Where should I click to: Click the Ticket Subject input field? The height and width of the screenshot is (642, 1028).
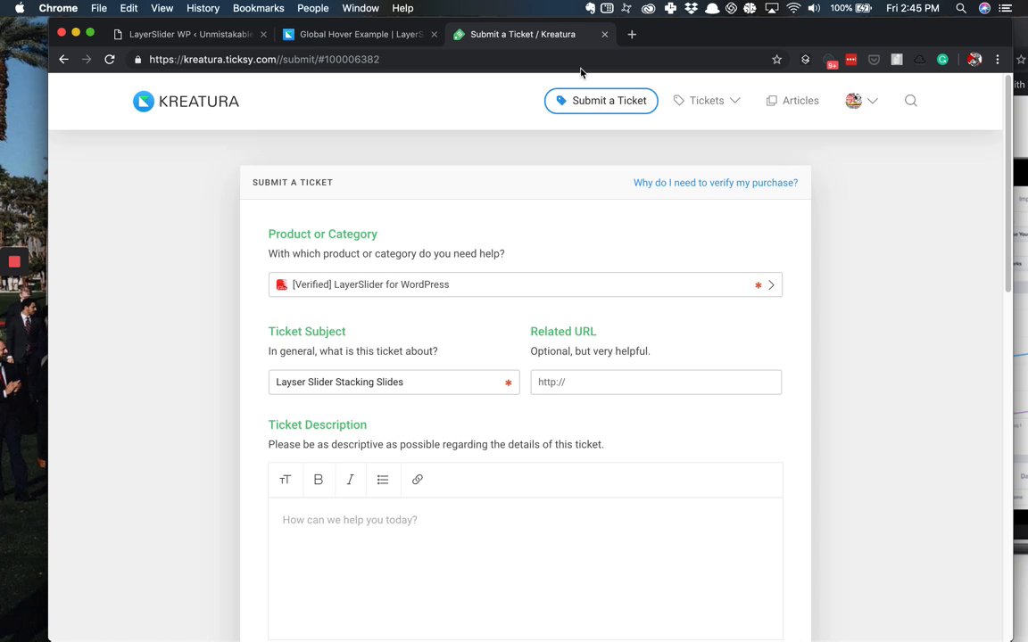394,383
